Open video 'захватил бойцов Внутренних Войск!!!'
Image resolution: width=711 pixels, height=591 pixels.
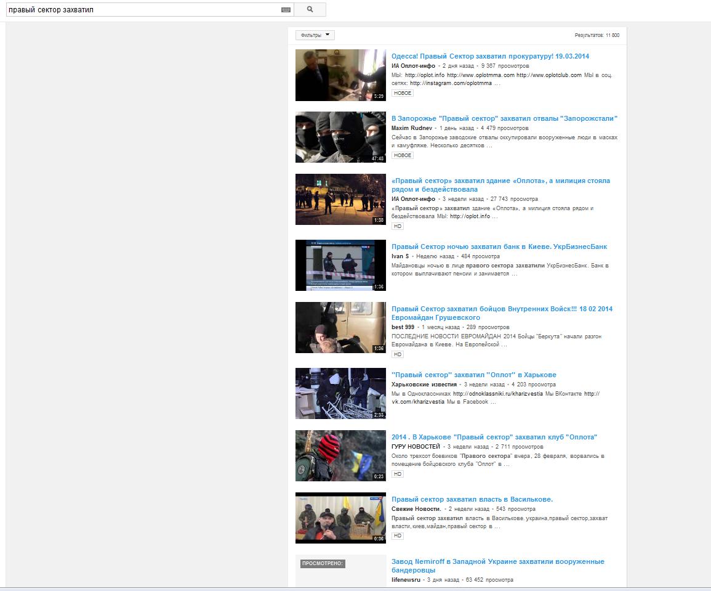[x=502, y=312]
